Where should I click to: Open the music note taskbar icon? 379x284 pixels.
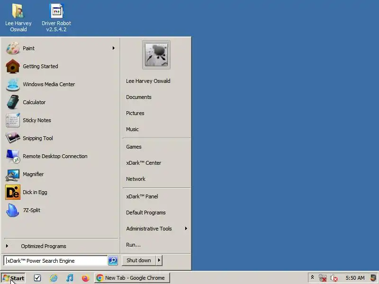70,278
